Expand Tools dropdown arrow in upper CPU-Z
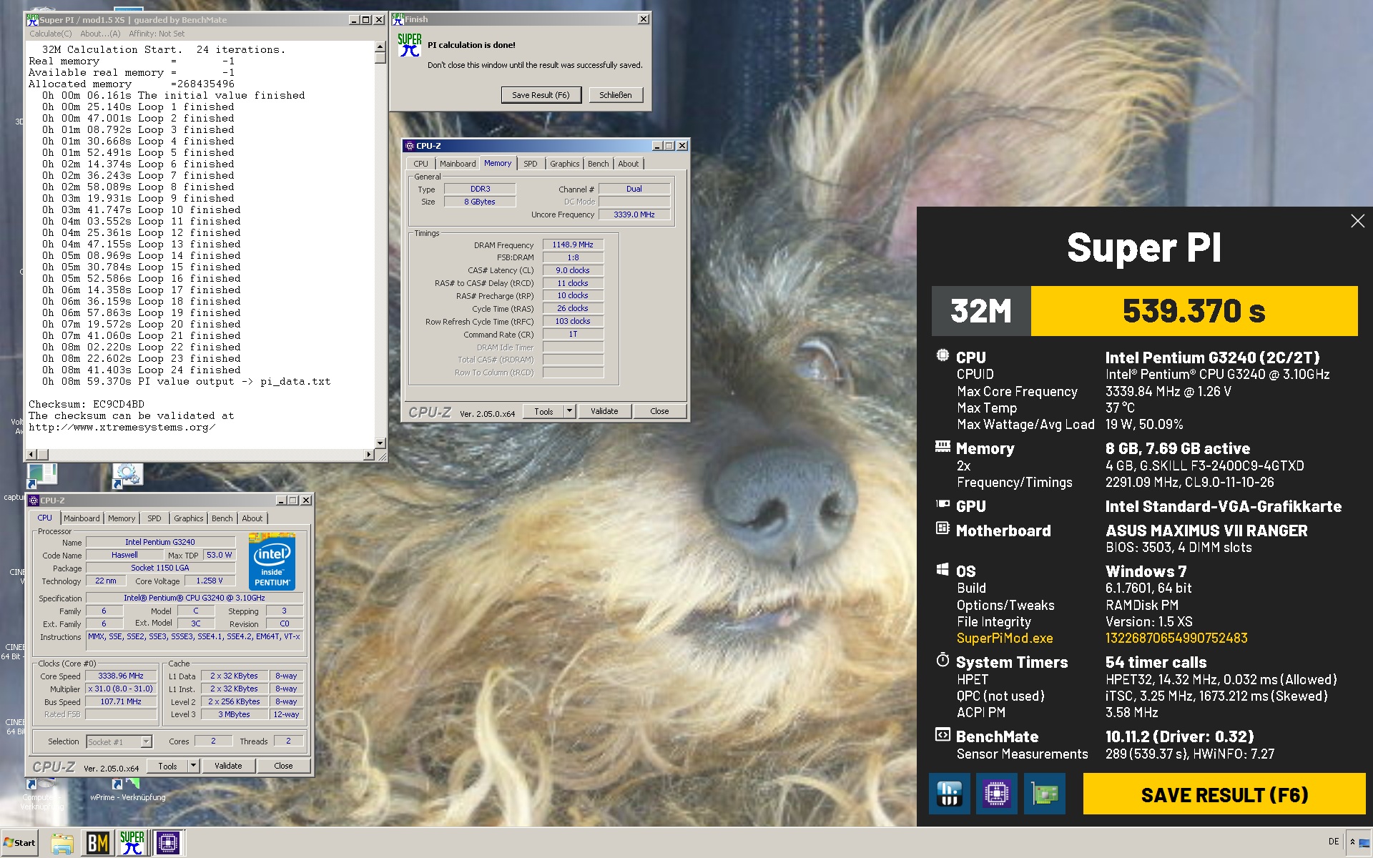 point(570,411)
